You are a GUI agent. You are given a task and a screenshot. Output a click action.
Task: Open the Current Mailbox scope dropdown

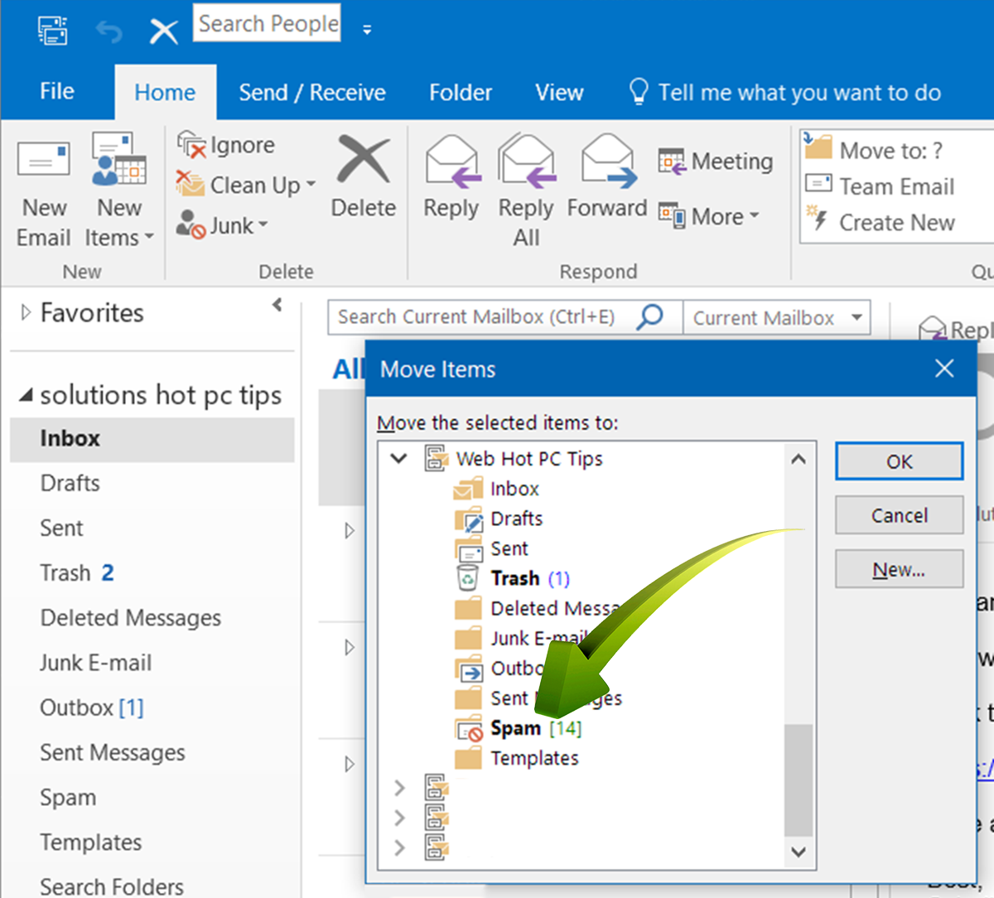point(856,317)
